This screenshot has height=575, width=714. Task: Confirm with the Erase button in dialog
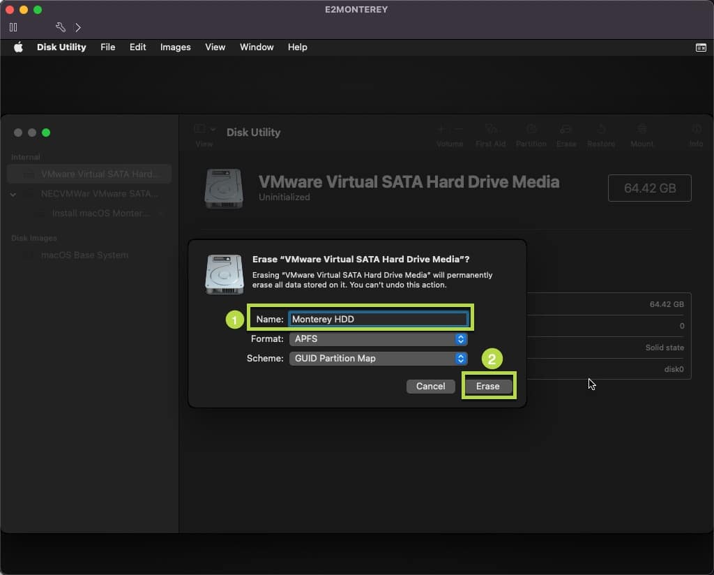click(x=487, y=387)
